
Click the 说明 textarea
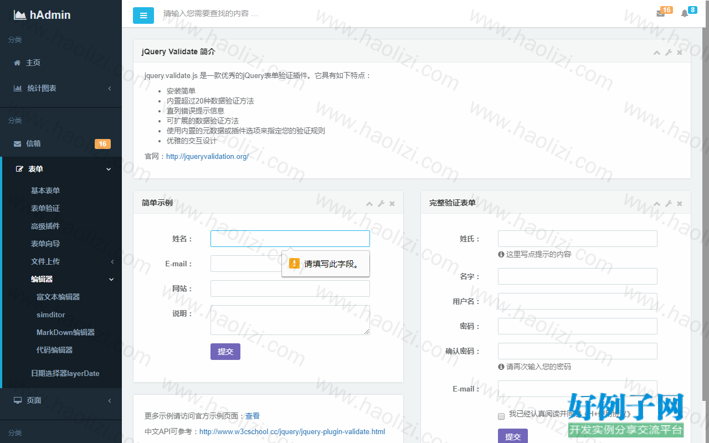click(x=290, y=320)
